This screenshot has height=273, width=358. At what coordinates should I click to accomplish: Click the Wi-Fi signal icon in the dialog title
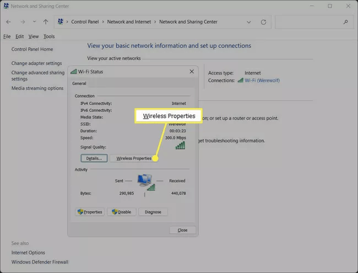tap(73, 72)
